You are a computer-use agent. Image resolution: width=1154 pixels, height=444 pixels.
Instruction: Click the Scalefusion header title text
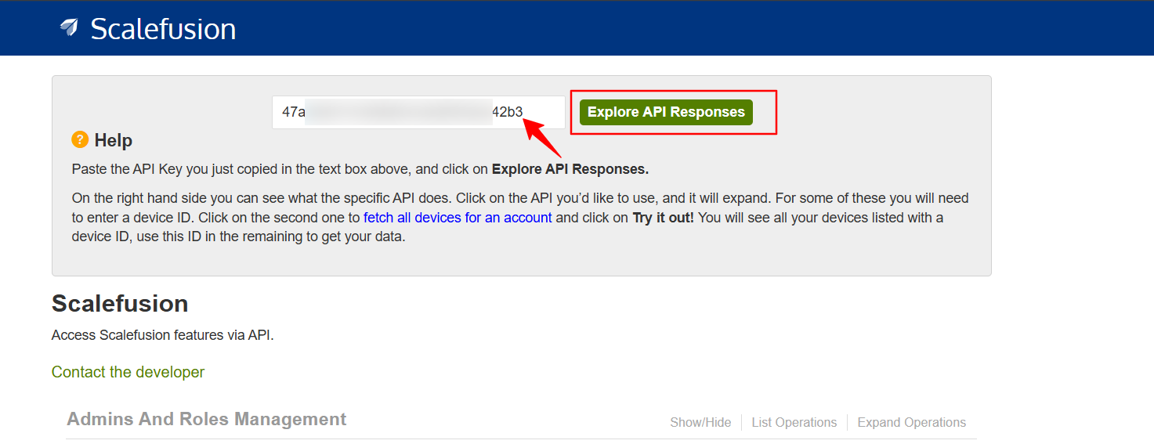coord(163,29)
